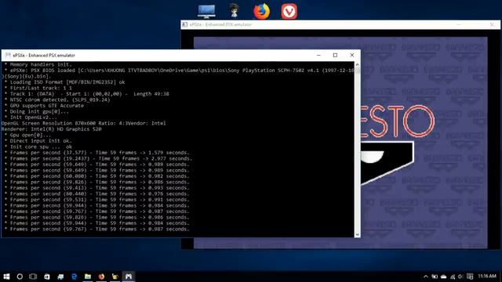Select the anime character desktop icon
This screenshot has width=502, height=282.
(234, 11)
